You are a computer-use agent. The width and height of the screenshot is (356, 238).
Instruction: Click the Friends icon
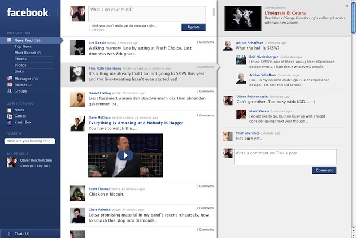click(10, 85)
